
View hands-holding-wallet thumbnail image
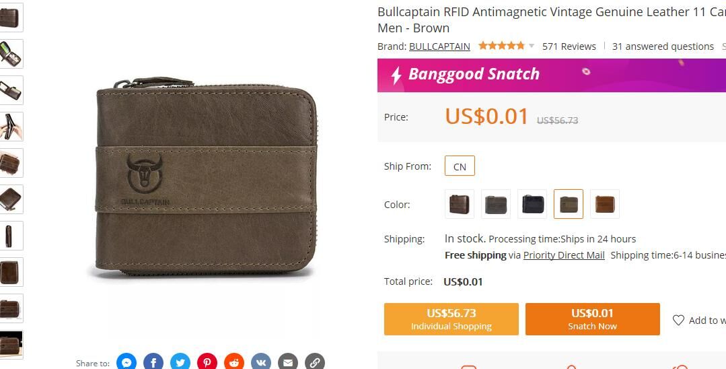click(x=10, y=127)
